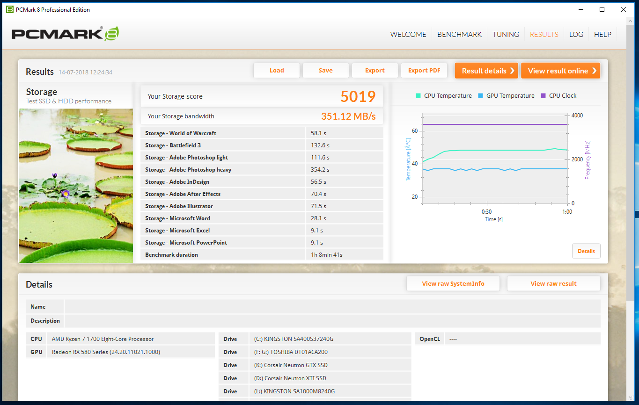The width and height of the screenshot is (639, 405).
Task: Select Storage - Adobe After Effects row
Action: (262, 194)
